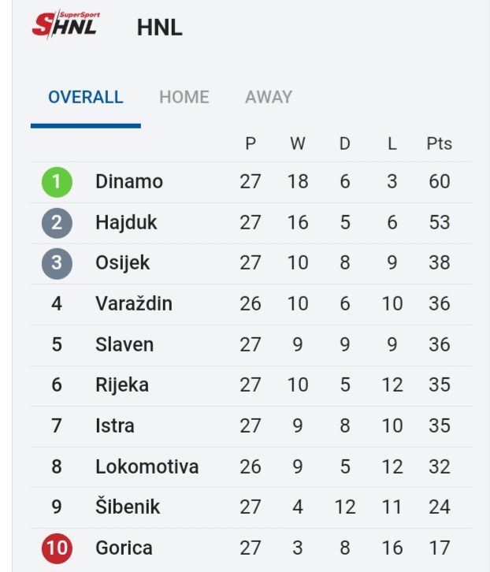Click the gray position 3 badge
Screen dimensions: 490x572
tap(57, 263)
